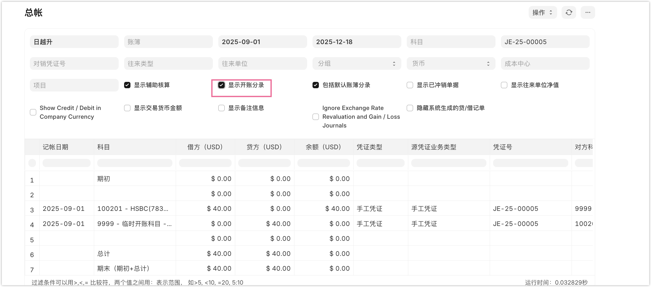Screen dimensions: 651x287
Task: Disable 包括默认账簿分录 checkbox
Action: tap(316, 85)
